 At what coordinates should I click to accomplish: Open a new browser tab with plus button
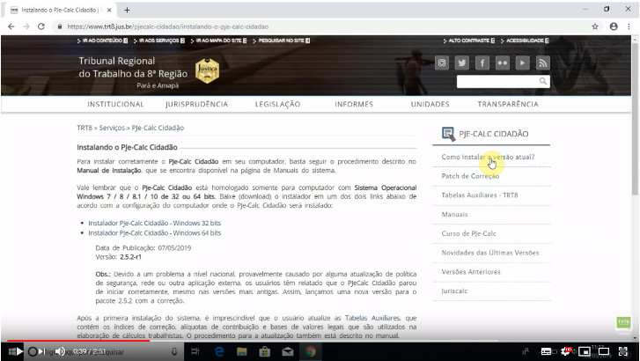(x=127, y=10)
